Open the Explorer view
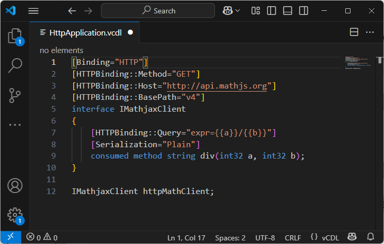Screen dimensions: 384x244 [15, 37]
